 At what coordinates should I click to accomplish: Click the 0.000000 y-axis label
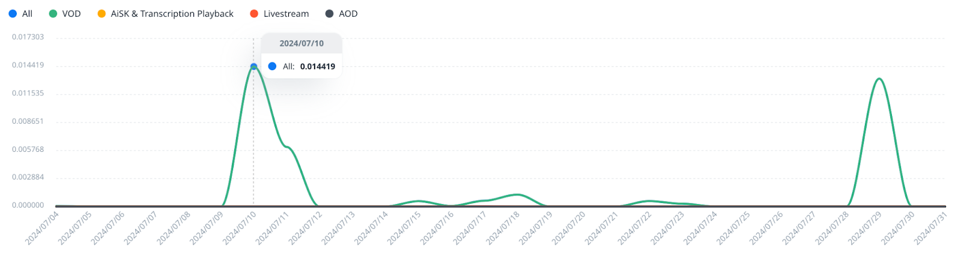click(x=28, y=205)
